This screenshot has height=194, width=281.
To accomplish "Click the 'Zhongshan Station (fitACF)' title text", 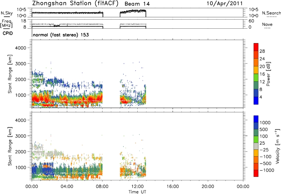I will [75, 4].
